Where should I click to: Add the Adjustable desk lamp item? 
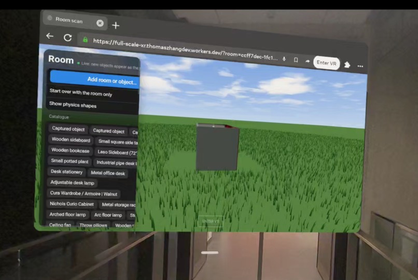(72, 183)
